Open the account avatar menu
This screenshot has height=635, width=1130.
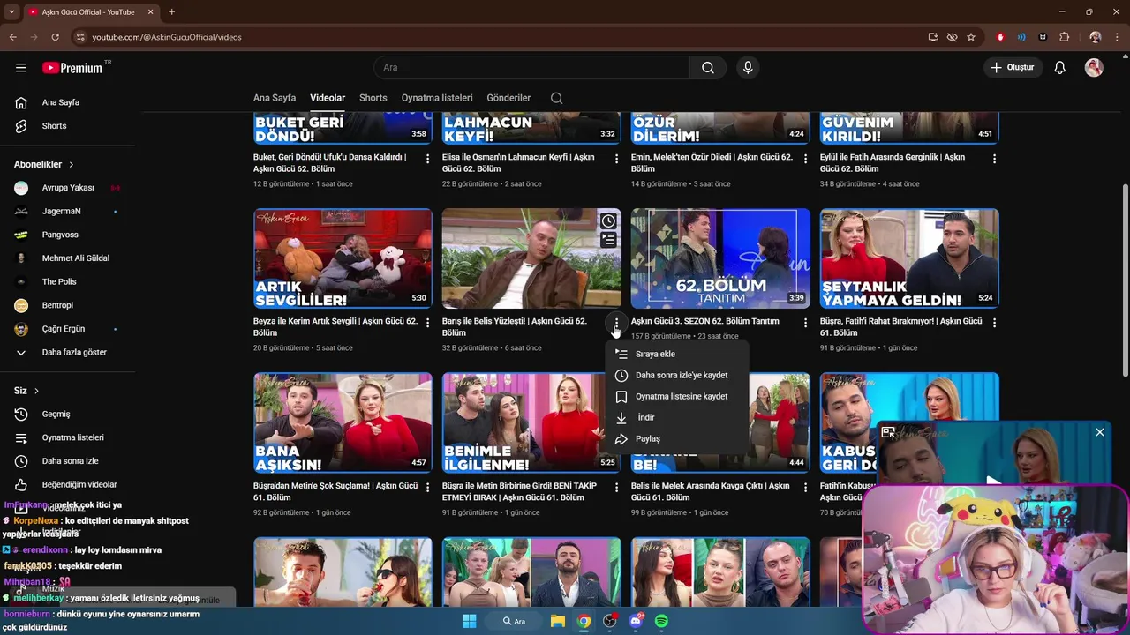pos(1094,68)
